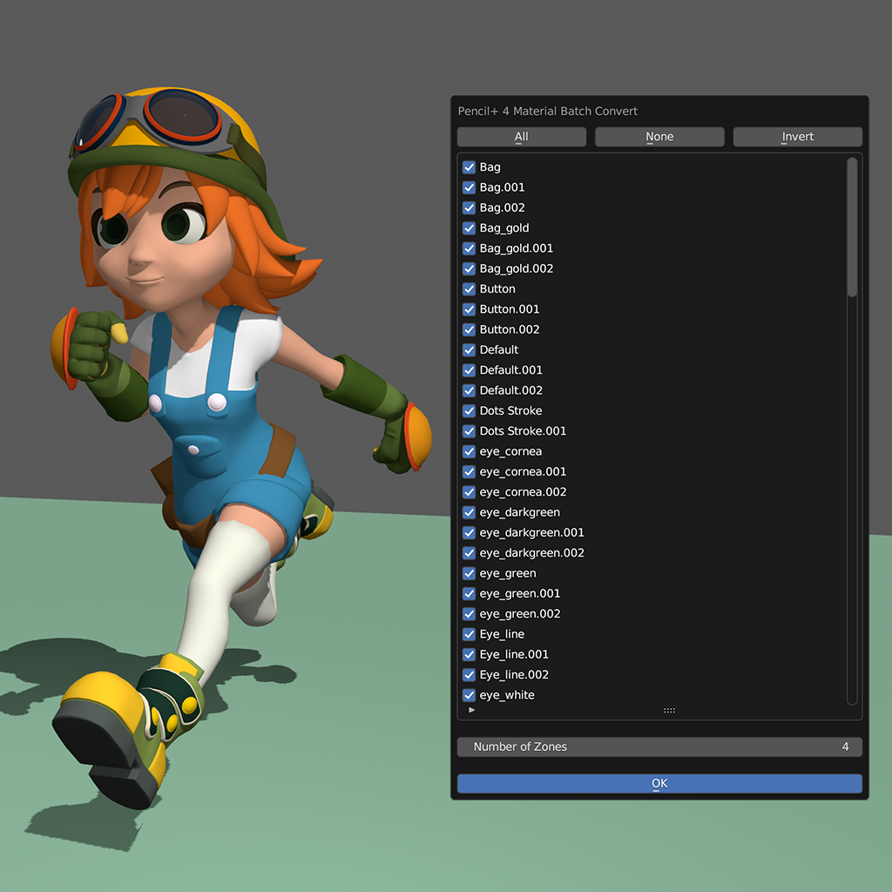Click the None selection button
892x892 pixels.
tap(659, 137)
